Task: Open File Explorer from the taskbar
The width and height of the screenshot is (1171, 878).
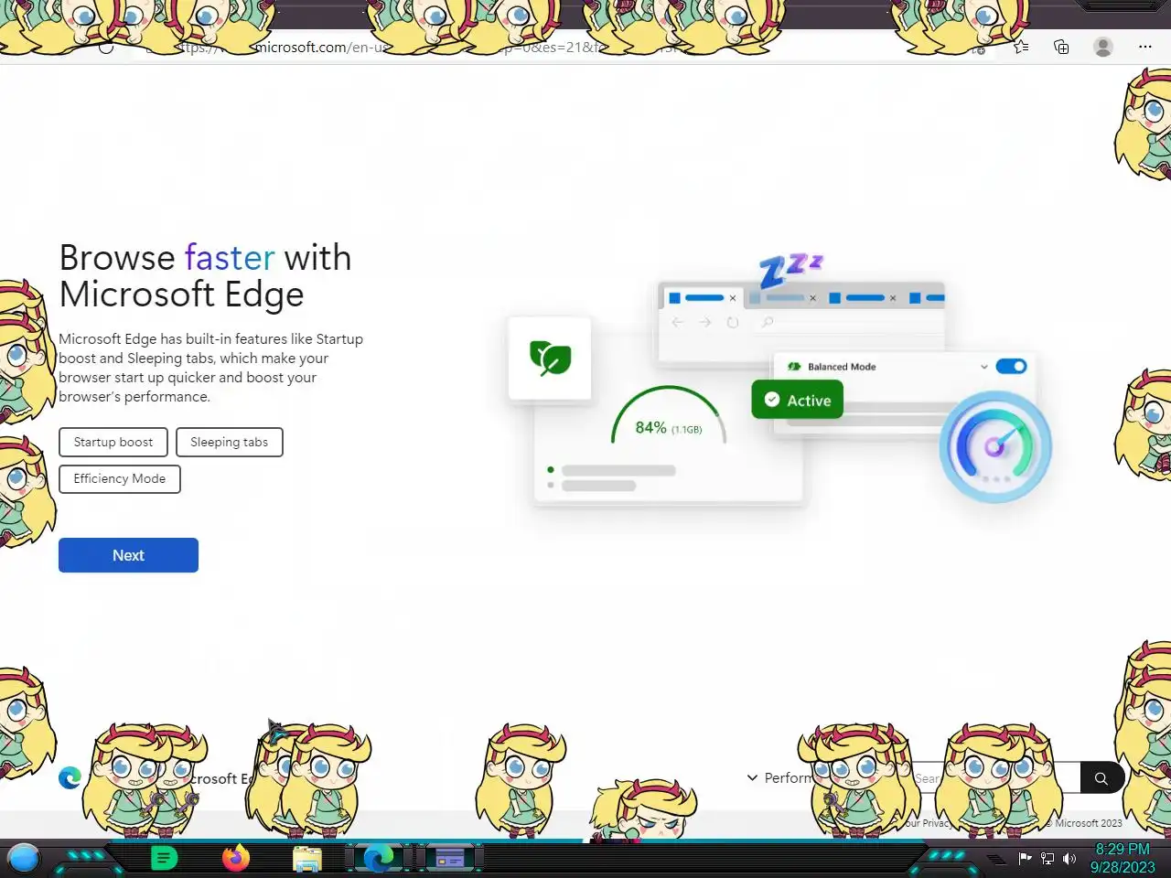Action: [307, 859]
